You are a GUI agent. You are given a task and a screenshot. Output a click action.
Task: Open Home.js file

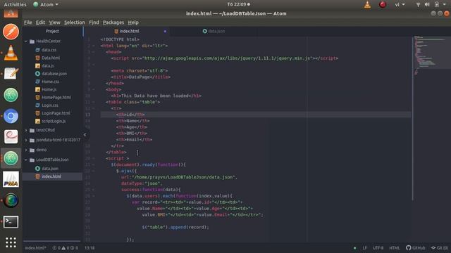(x=49, y=89)
